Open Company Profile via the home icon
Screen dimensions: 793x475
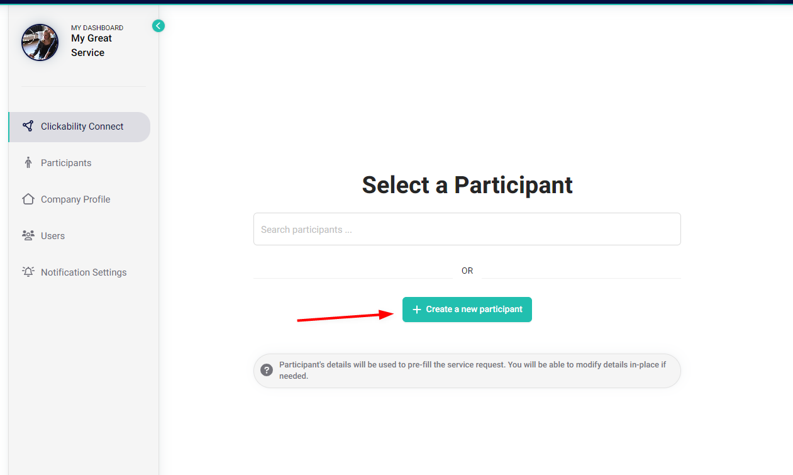tap(28, 199)
